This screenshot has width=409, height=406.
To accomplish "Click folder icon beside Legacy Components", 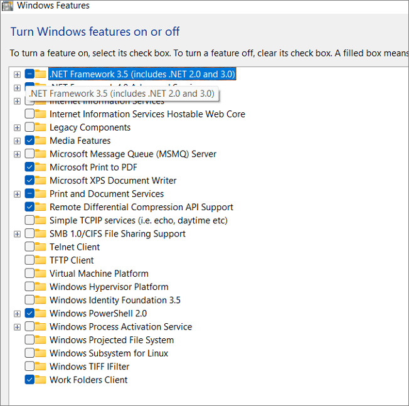I will click(41, 127).
